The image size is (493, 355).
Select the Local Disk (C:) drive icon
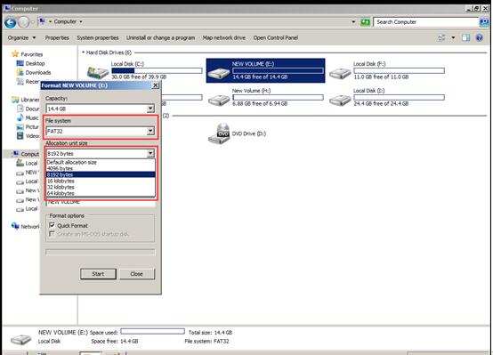[x=98, y=73]
